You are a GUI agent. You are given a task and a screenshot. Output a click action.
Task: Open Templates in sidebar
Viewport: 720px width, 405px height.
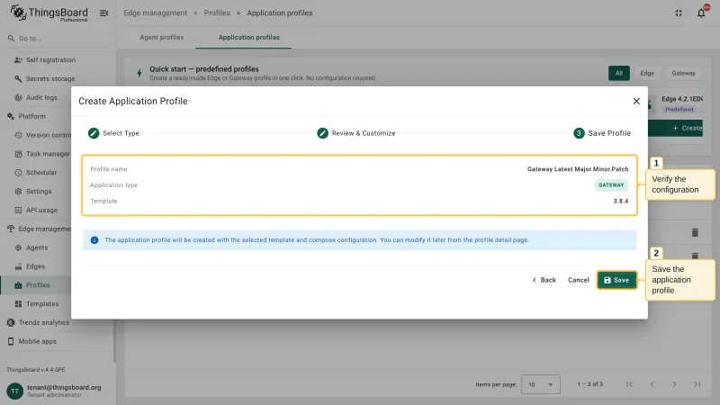41,304
